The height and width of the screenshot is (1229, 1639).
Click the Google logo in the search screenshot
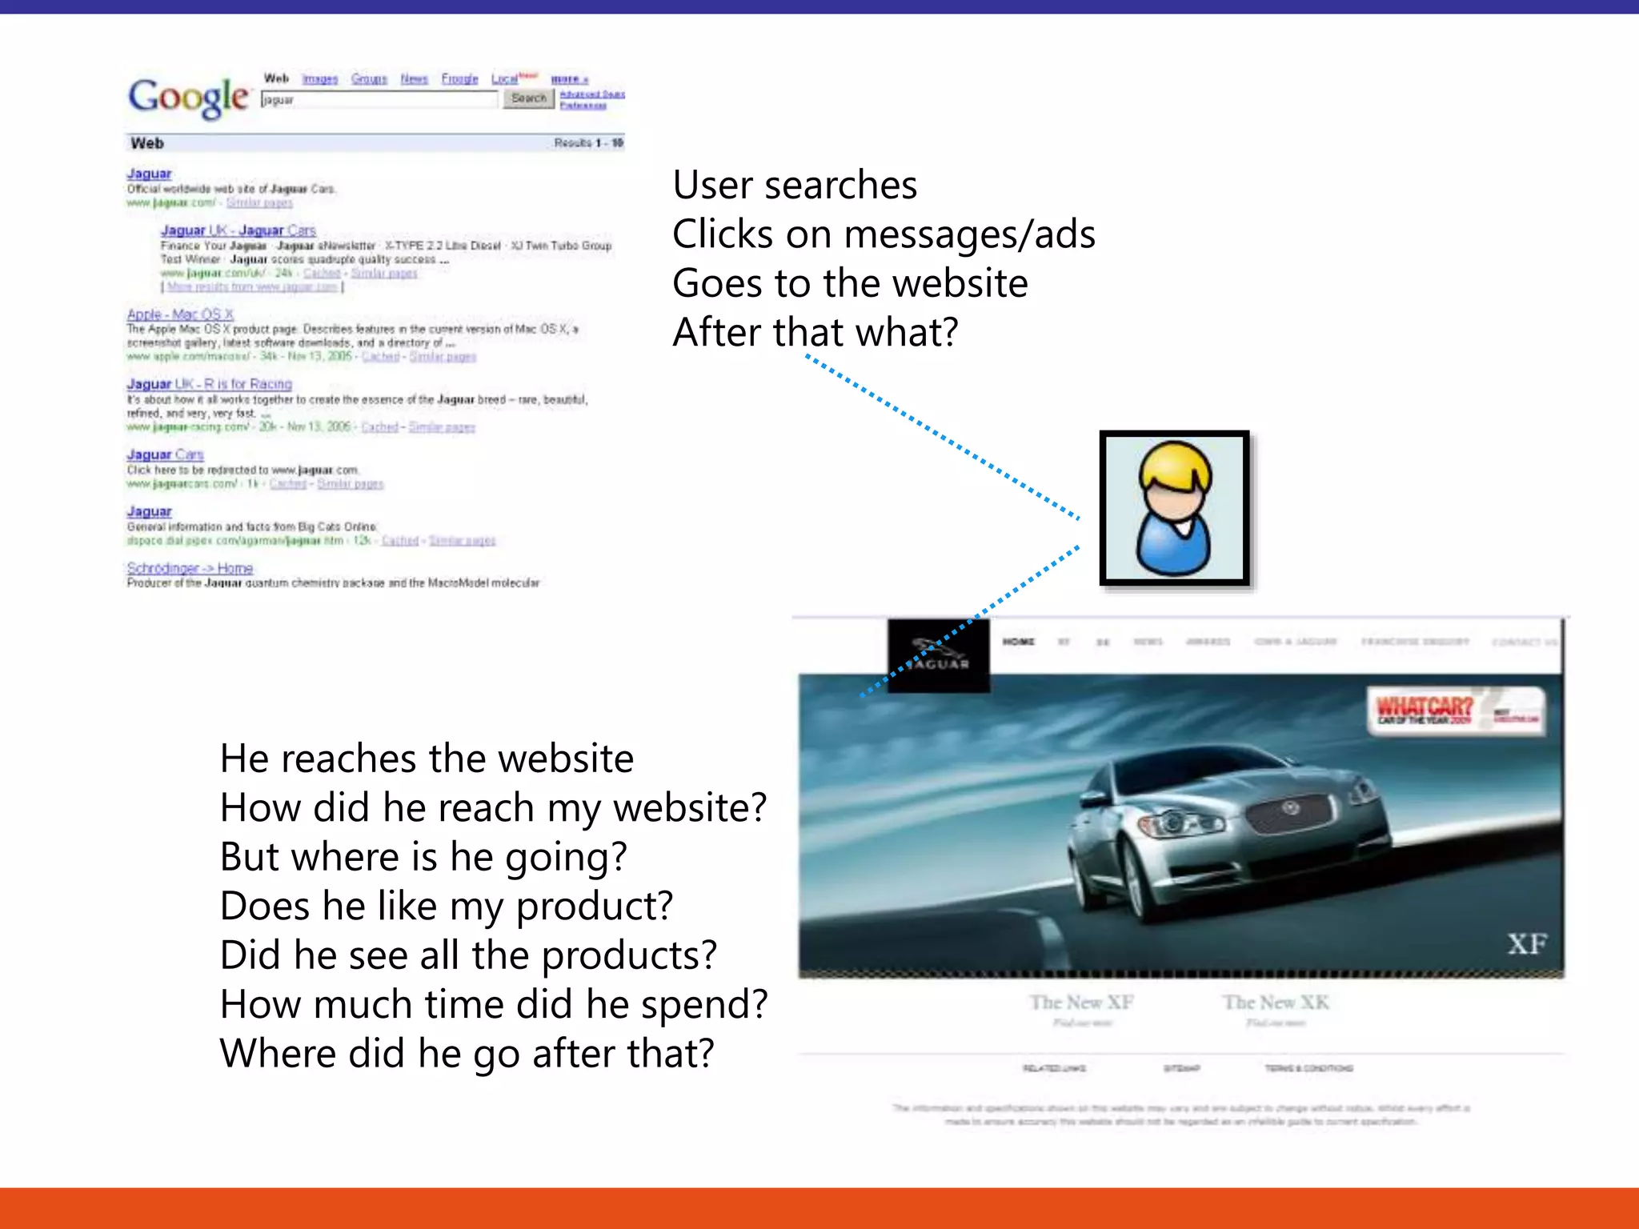coord(189,98)
